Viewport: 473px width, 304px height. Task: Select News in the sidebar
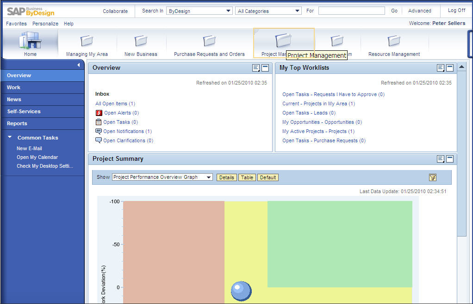tap(43, 100)
